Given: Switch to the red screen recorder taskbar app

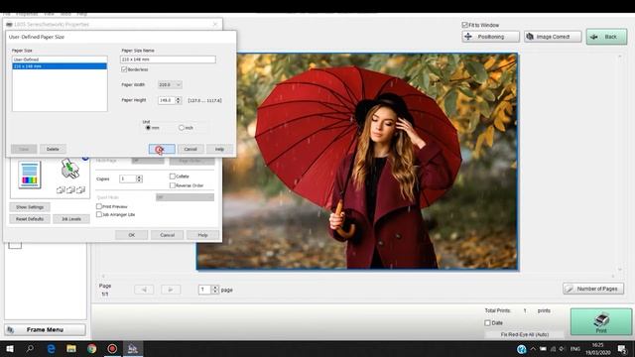Looking at the screenshot, I should pyautogui.click(x=112, y=348).
